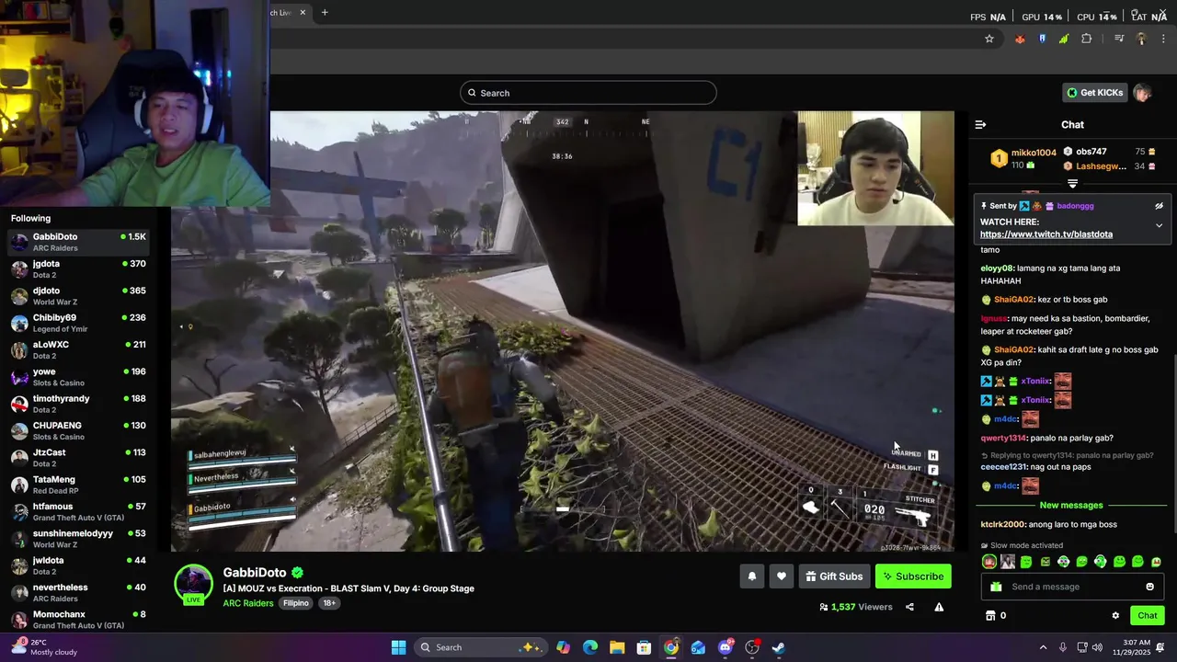Screen dimensions: 1177x662
Task: Click the heart follow icon
Action: [x=782, y=576]
